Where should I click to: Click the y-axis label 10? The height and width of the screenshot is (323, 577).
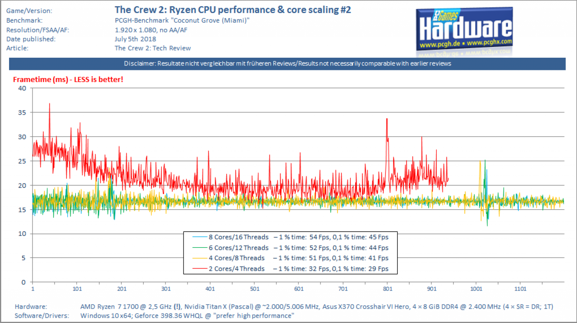[x=23, y=234]
